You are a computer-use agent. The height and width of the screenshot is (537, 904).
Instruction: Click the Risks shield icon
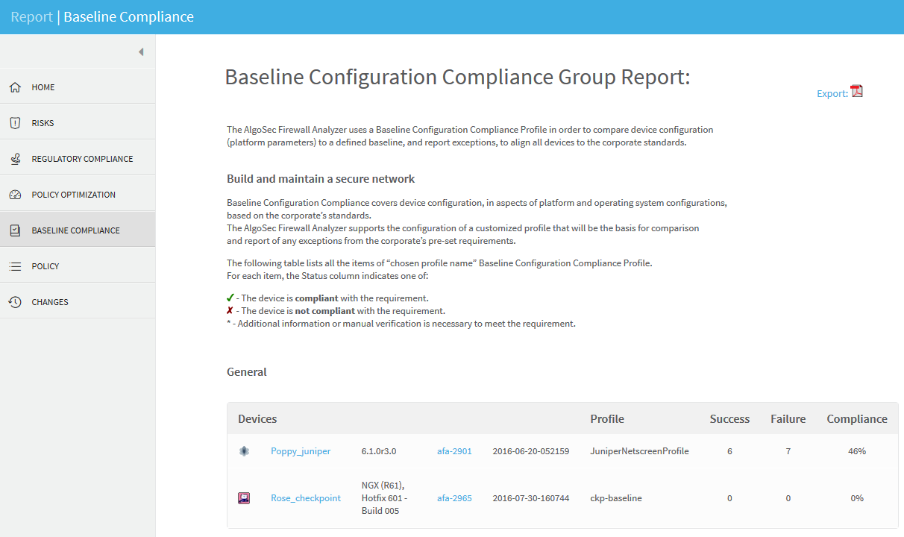(15, 123)
